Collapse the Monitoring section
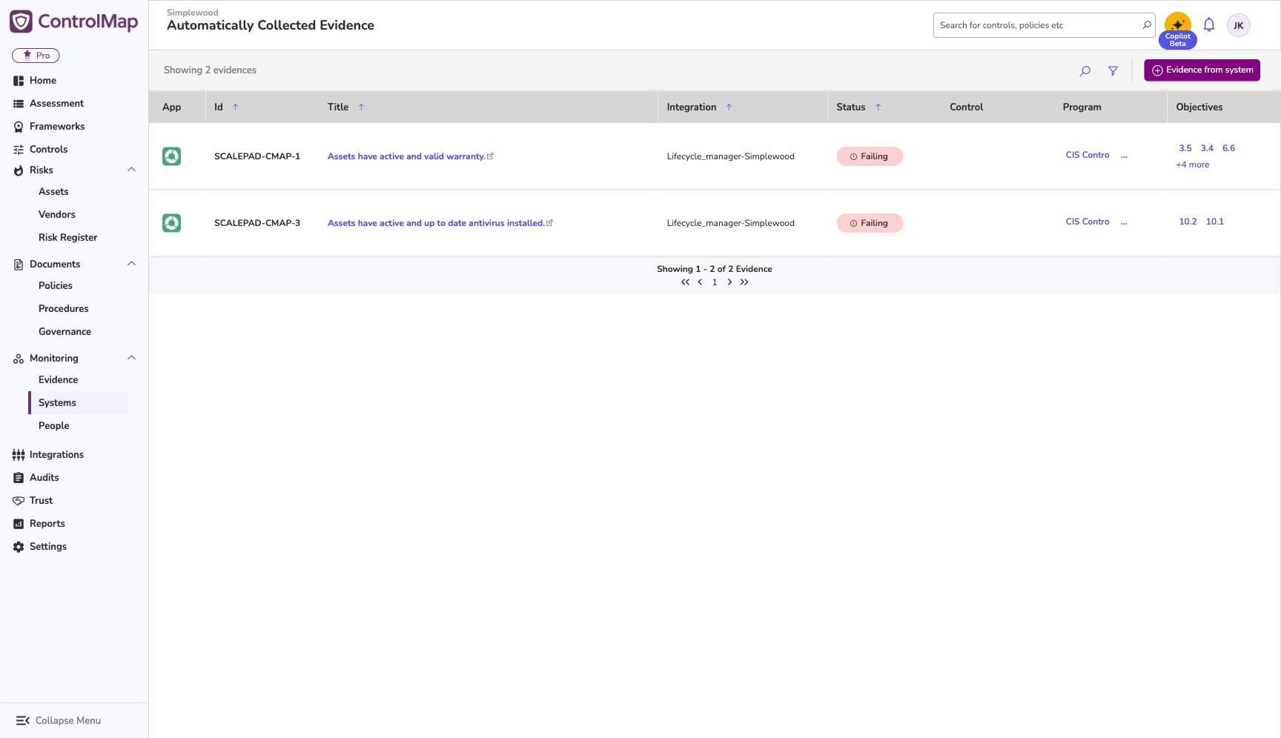Screen dimensions: 1281x738 [131, 358]
